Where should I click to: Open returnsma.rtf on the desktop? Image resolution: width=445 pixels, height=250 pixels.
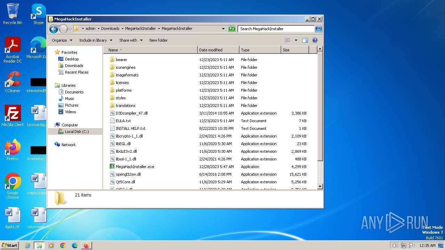tap(38, 218)
